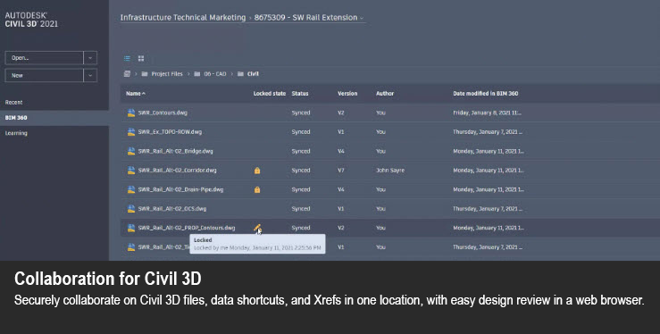Click the Version column header
This screenshot has width=660, height=334.
347,94
